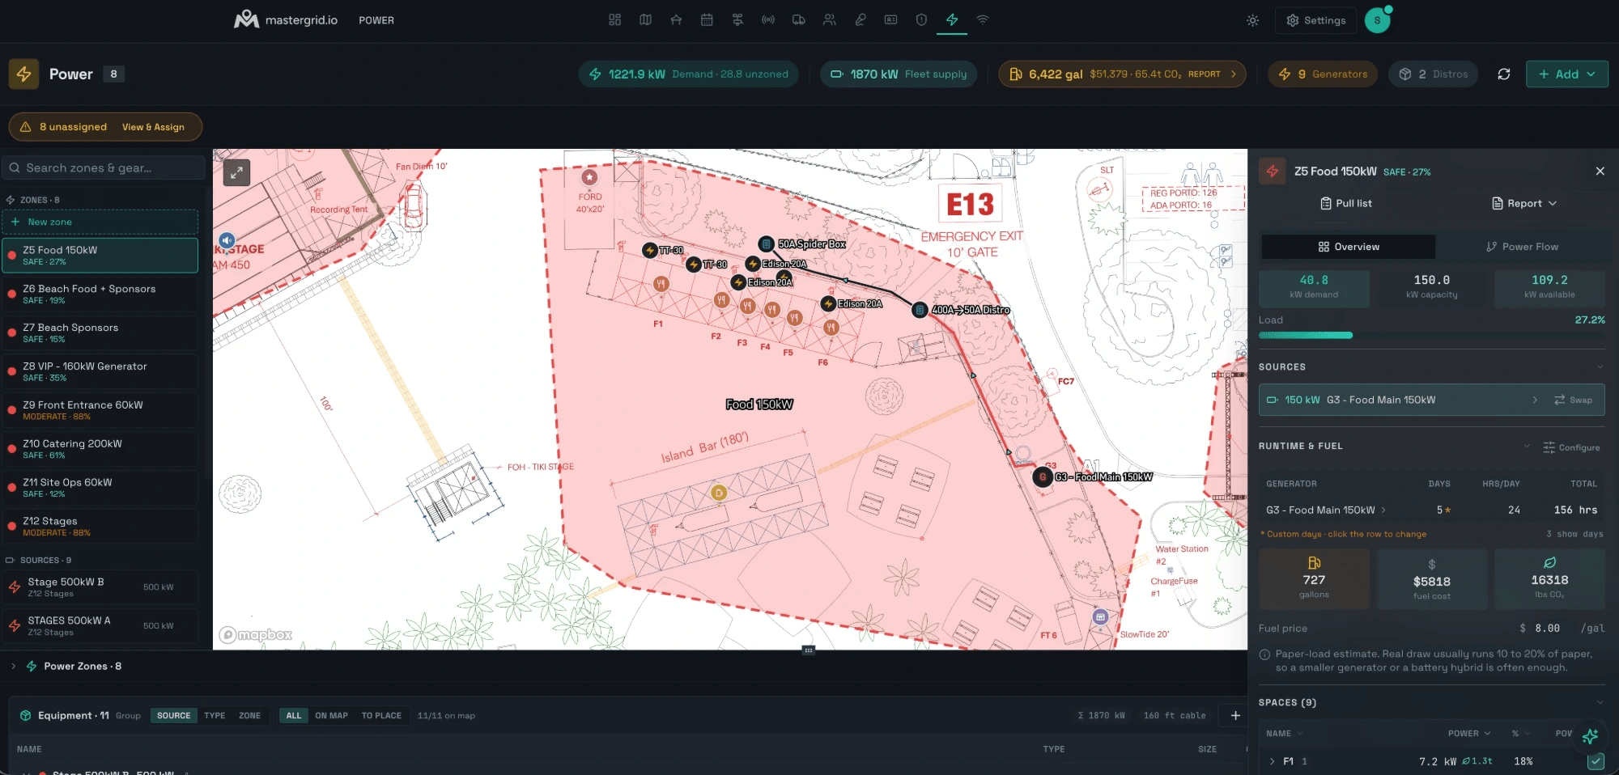Viewport: 1619px width, 775px height.
Task: Open the people icon in top navigation
Action: pyautogui.click(x=830, y=19)
